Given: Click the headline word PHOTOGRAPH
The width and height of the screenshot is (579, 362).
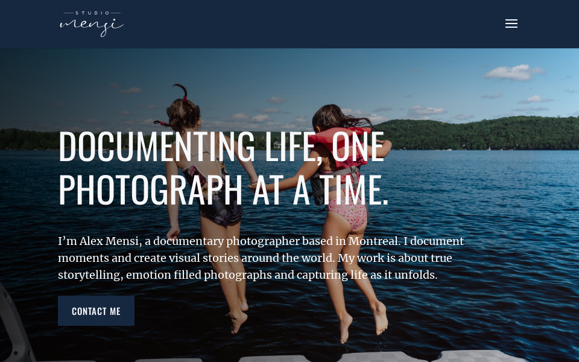Looking at the screenshot, I should 150,189.
